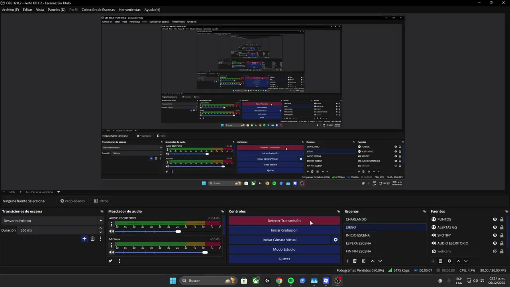Open the Paneles menu
Image resolution: width=510 pixels, height=287 pixels.
pos(57,10)
